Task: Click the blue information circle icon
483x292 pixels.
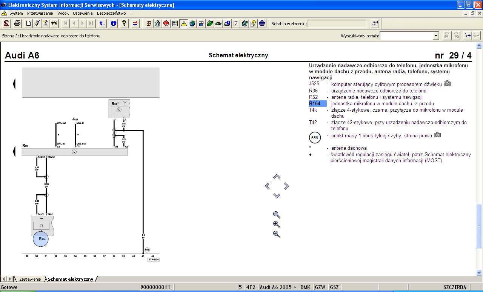Action: (114, 23)
